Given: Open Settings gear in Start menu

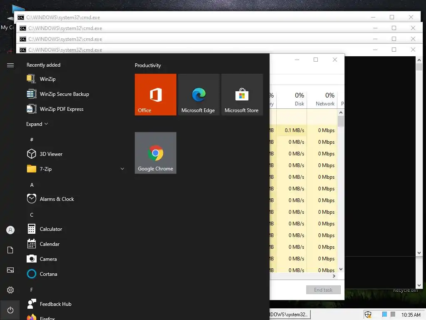Looking at the screenshot, I should tap(10, 290).
